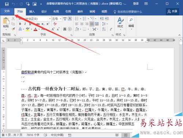Open the highlight color dropdown arrow
183x138 pixels.
pos(31,29)
